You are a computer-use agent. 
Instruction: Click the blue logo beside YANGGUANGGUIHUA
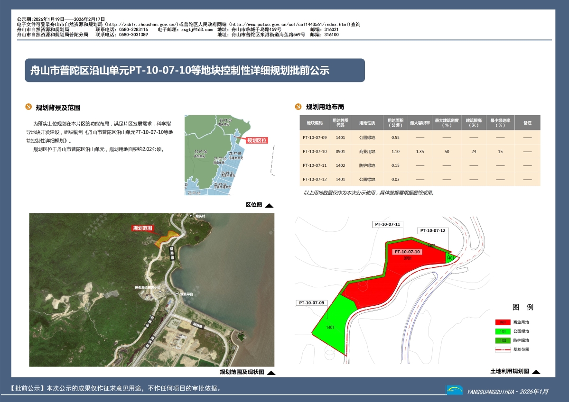pyautogui.click(x=454, y=390)
